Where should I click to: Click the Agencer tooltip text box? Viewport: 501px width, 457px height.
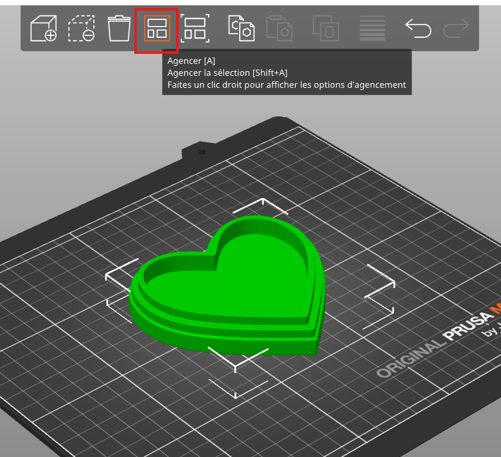286,73
